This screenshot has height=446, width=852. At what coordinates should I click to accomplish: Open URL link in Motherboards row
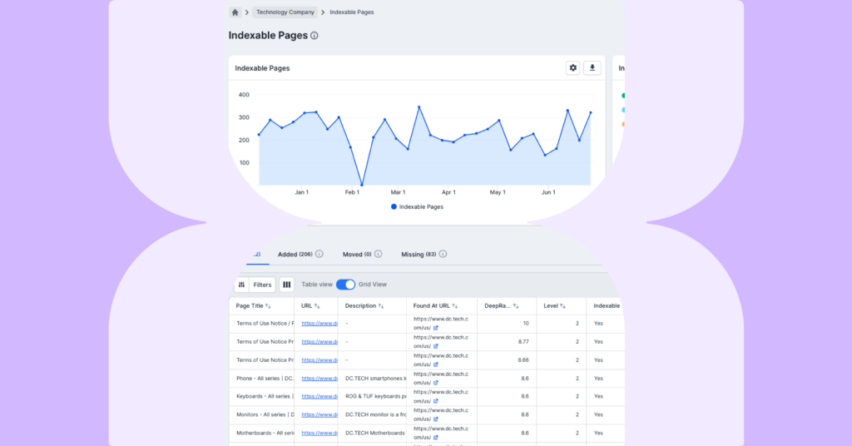point(319,433)
